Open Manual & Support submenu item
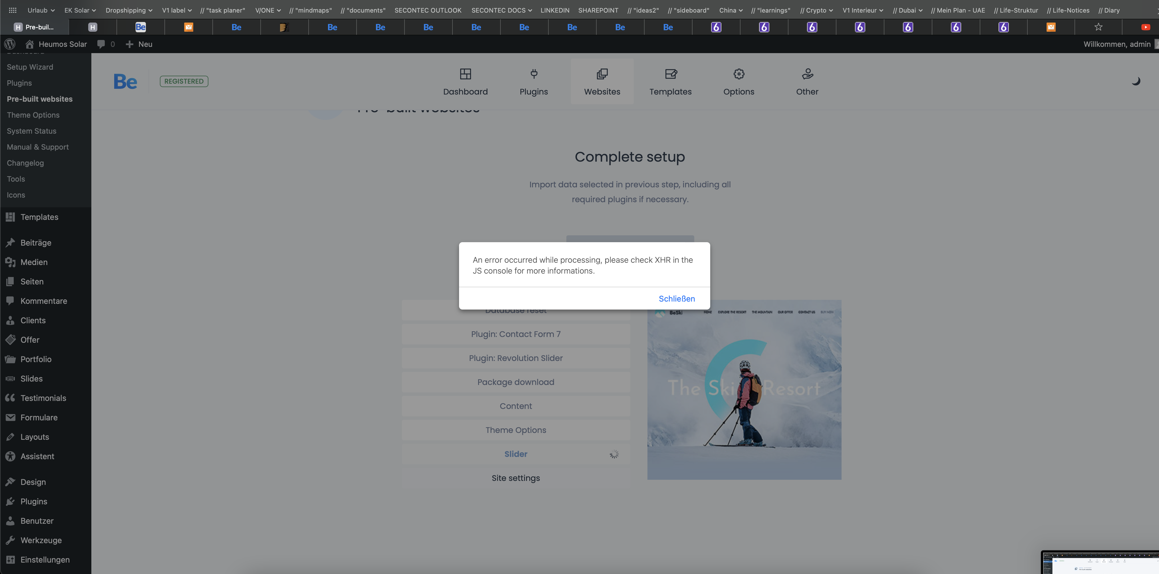This screenshot has height=574, width=1159. 38,147
